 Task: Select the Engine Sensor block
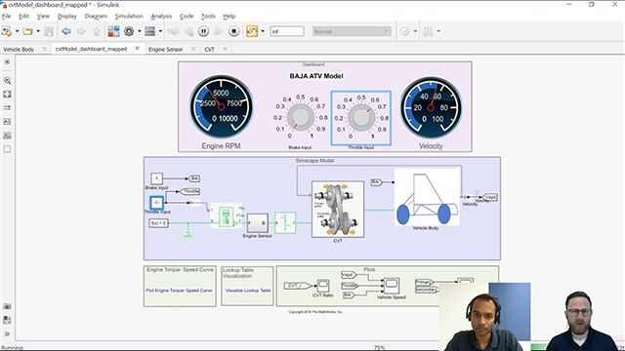coord(258,223)
